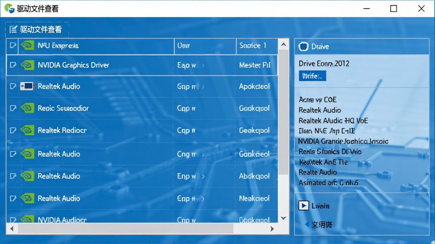Screen dimensions: 435x244
Task: Click the NVIDIA Grande entry in the Draive list
Action: click(343, 141)
